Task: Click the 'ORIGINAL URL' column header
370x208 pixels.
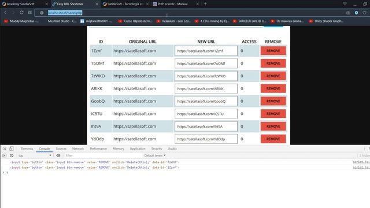Action: pyautogui.click(x=143, y=42)
